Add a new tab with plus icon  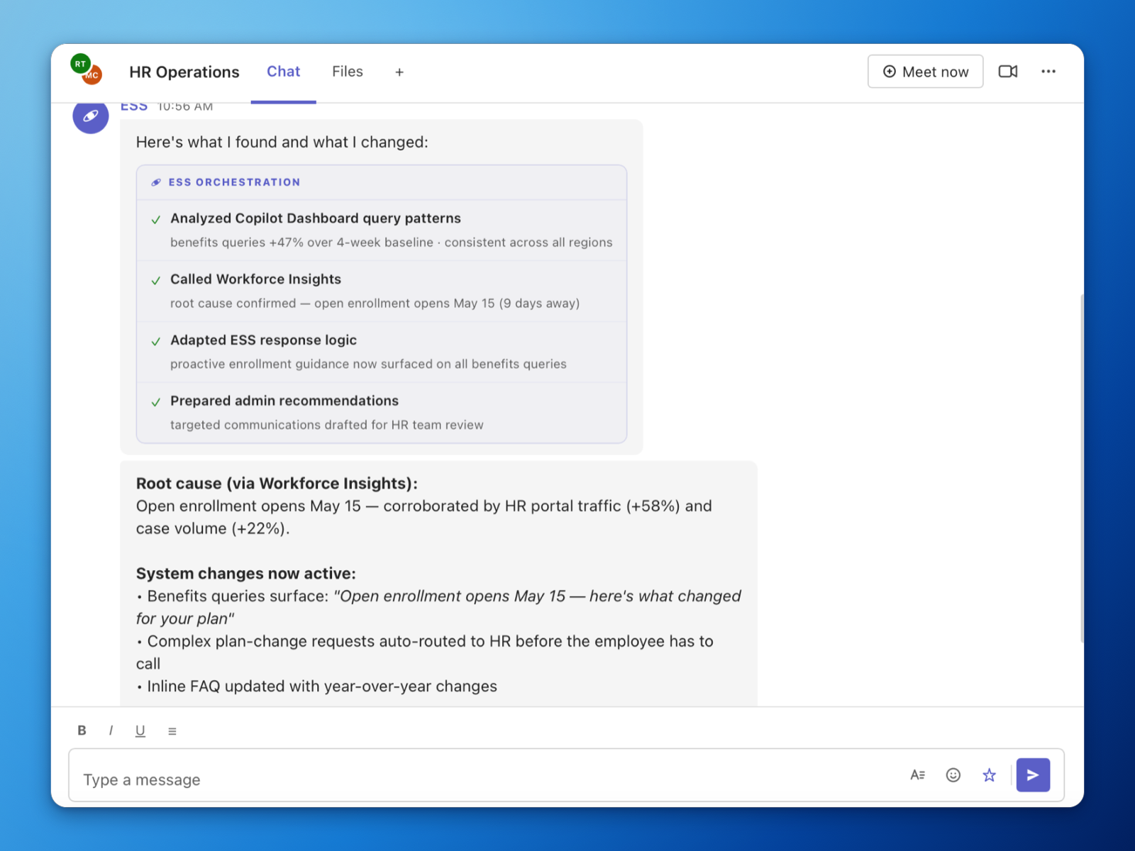(399, 72)
